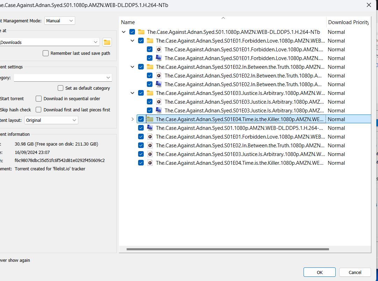The height and width of the screenshot is (281, 378).
Task: Click the browse folder icon beside save path
Action: click(x=107, y=42)
